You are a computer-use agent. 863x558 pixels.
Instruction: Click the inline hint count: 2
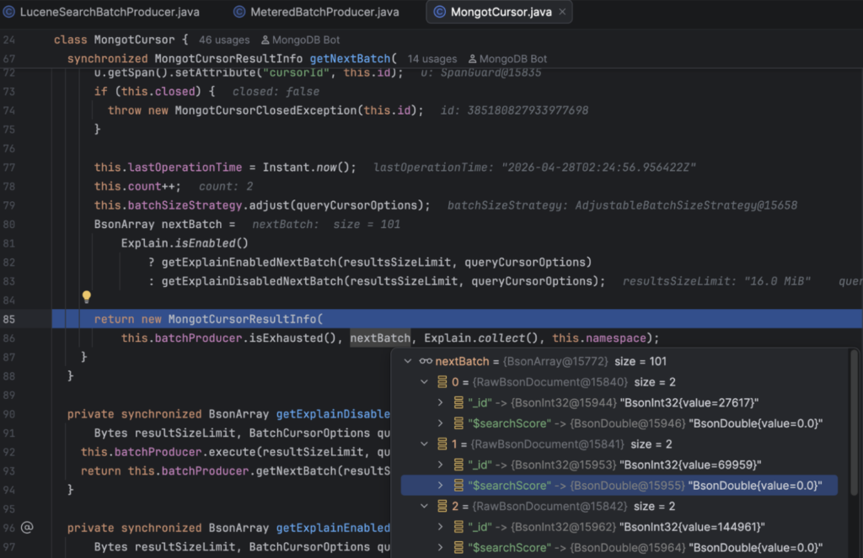226,186
